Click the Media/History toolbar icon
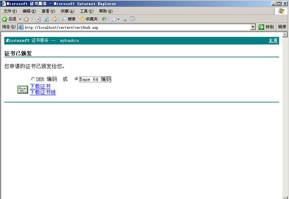Screen dimensions: 289x199 (104, 19)
